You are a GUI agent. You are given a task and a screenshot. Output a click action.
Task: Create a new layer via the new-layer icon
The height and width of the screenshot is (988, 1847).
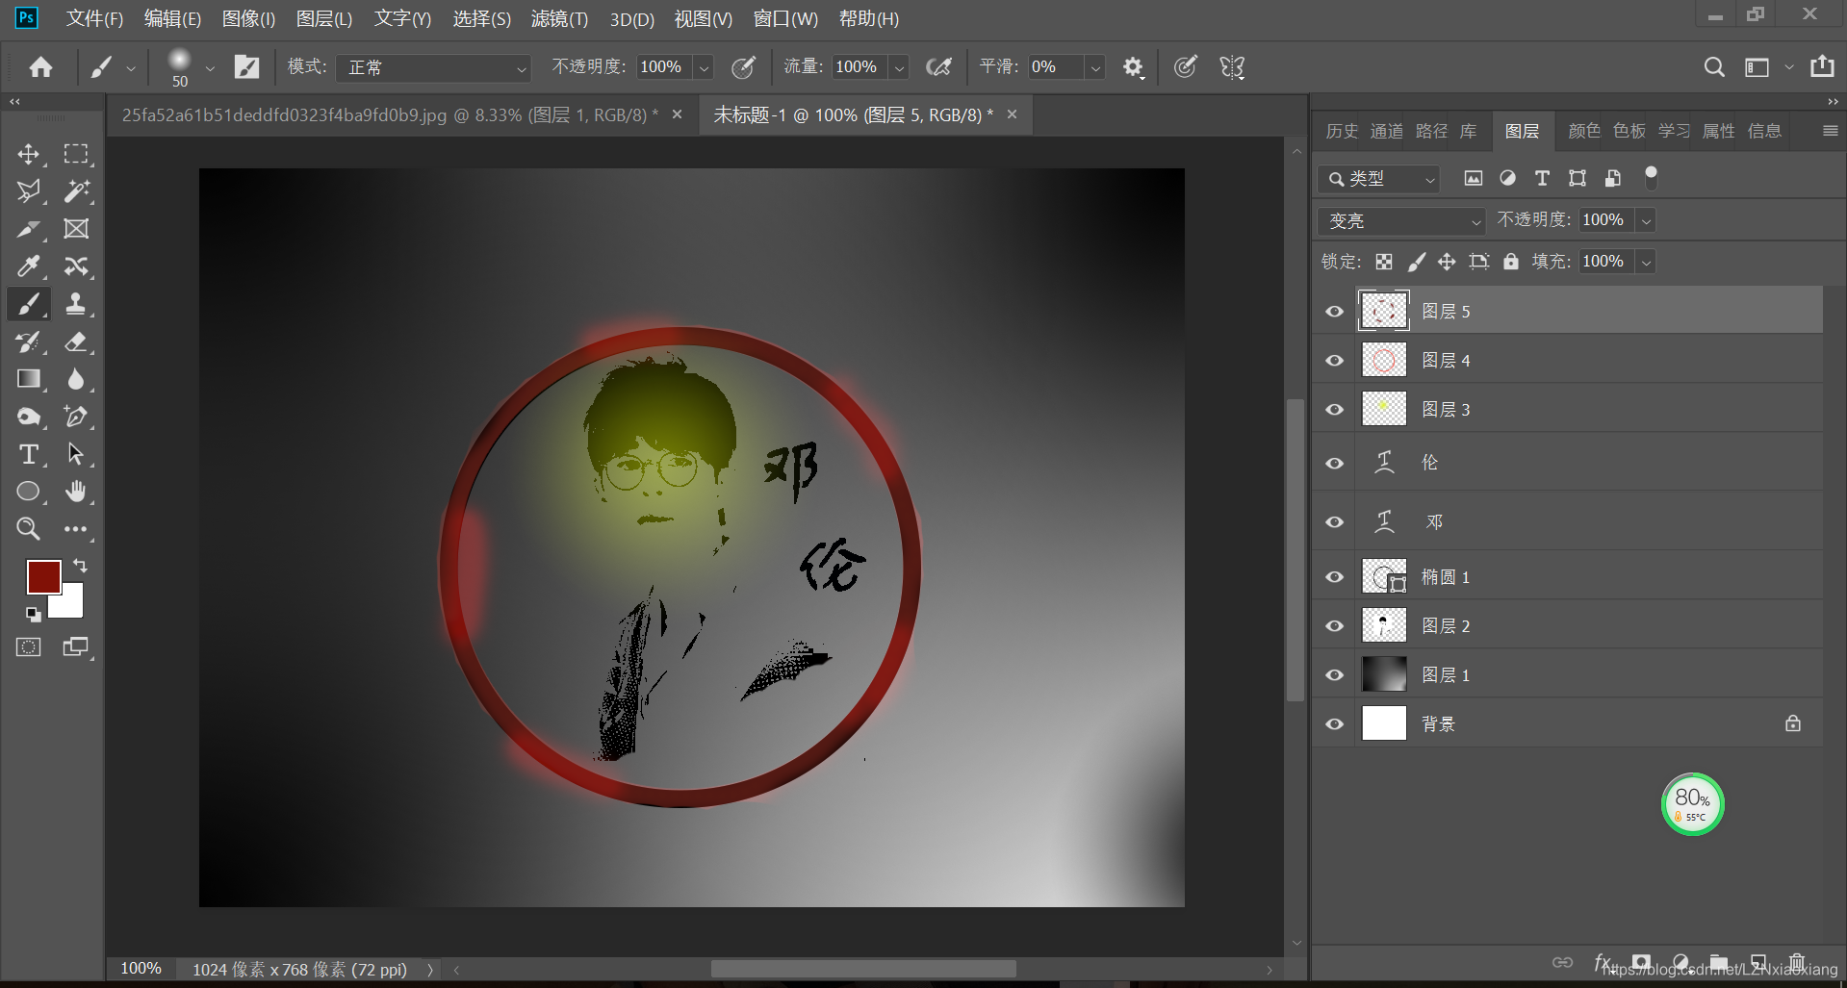[x=1758, y=961]
